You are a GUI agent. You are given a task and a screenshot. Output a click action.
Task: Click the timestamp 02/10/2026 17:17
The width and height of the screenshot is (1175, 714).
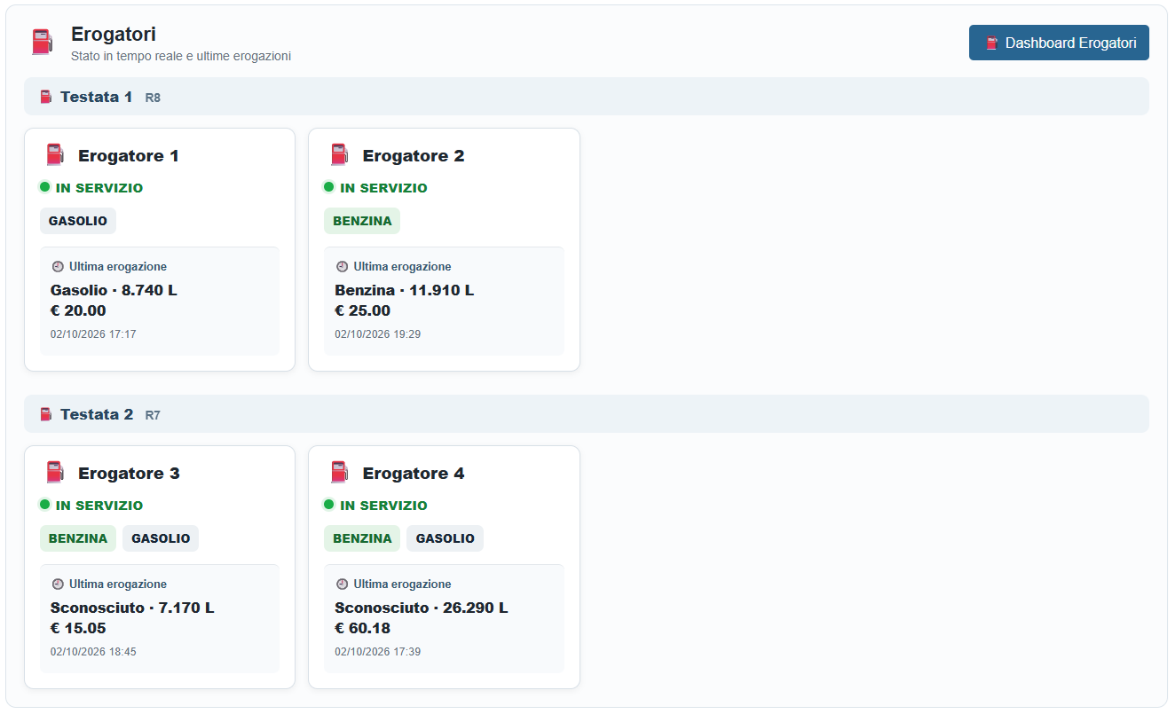pos(93,334)
